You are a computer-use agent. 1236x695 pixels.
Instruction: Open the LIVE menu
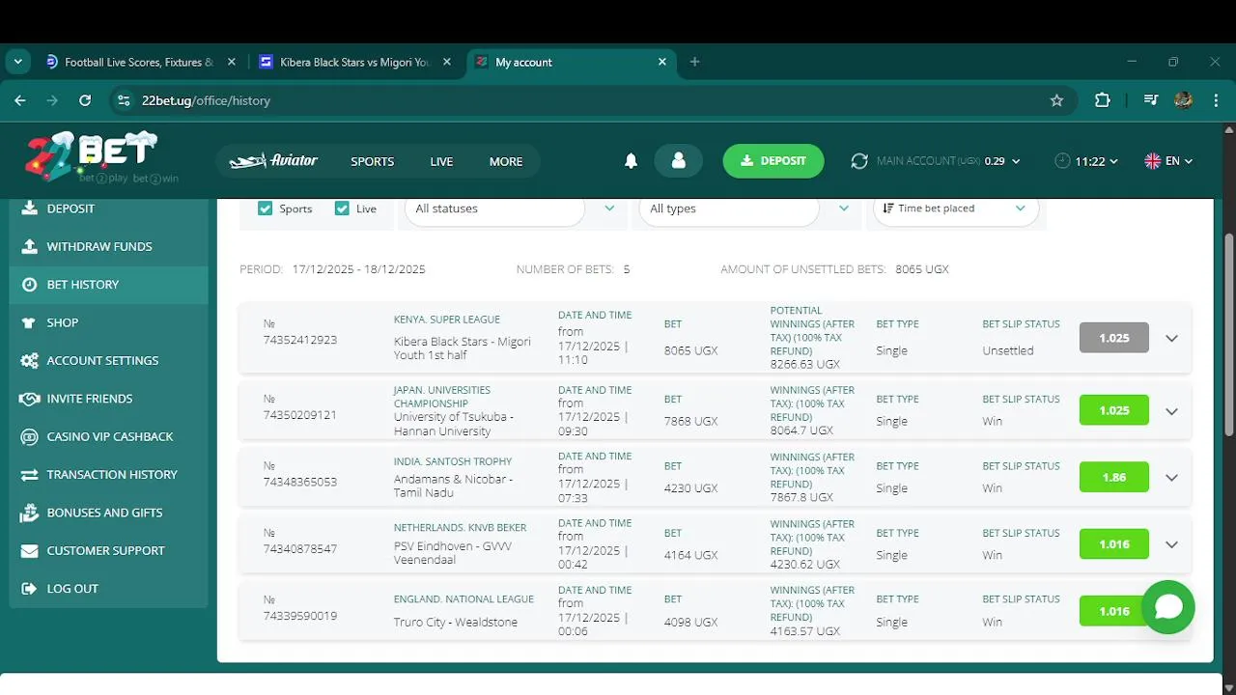coord(441,161)
